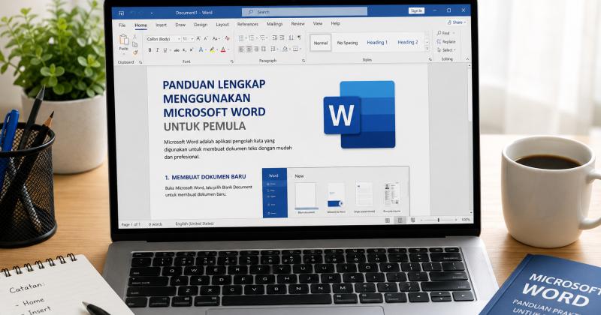Viewport: 601px width, 315px height.
Task: Collapse the ribbon with the caret
Action: click(467, 59)
